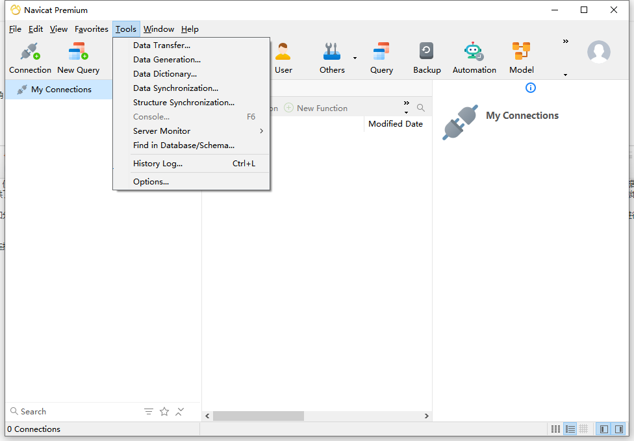This screenshot has height=441, width=634.
Task: Open the Query toolbar icon
Action: pyautogui.click(x=381, y=58)
